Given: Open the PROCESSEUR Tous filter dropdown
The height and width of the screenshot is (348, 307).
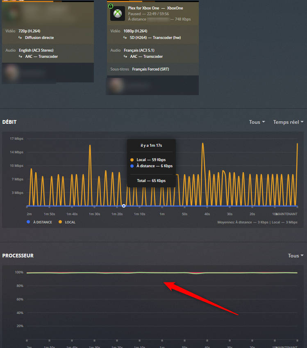Looking at the screenshot, I should [296, 256].
